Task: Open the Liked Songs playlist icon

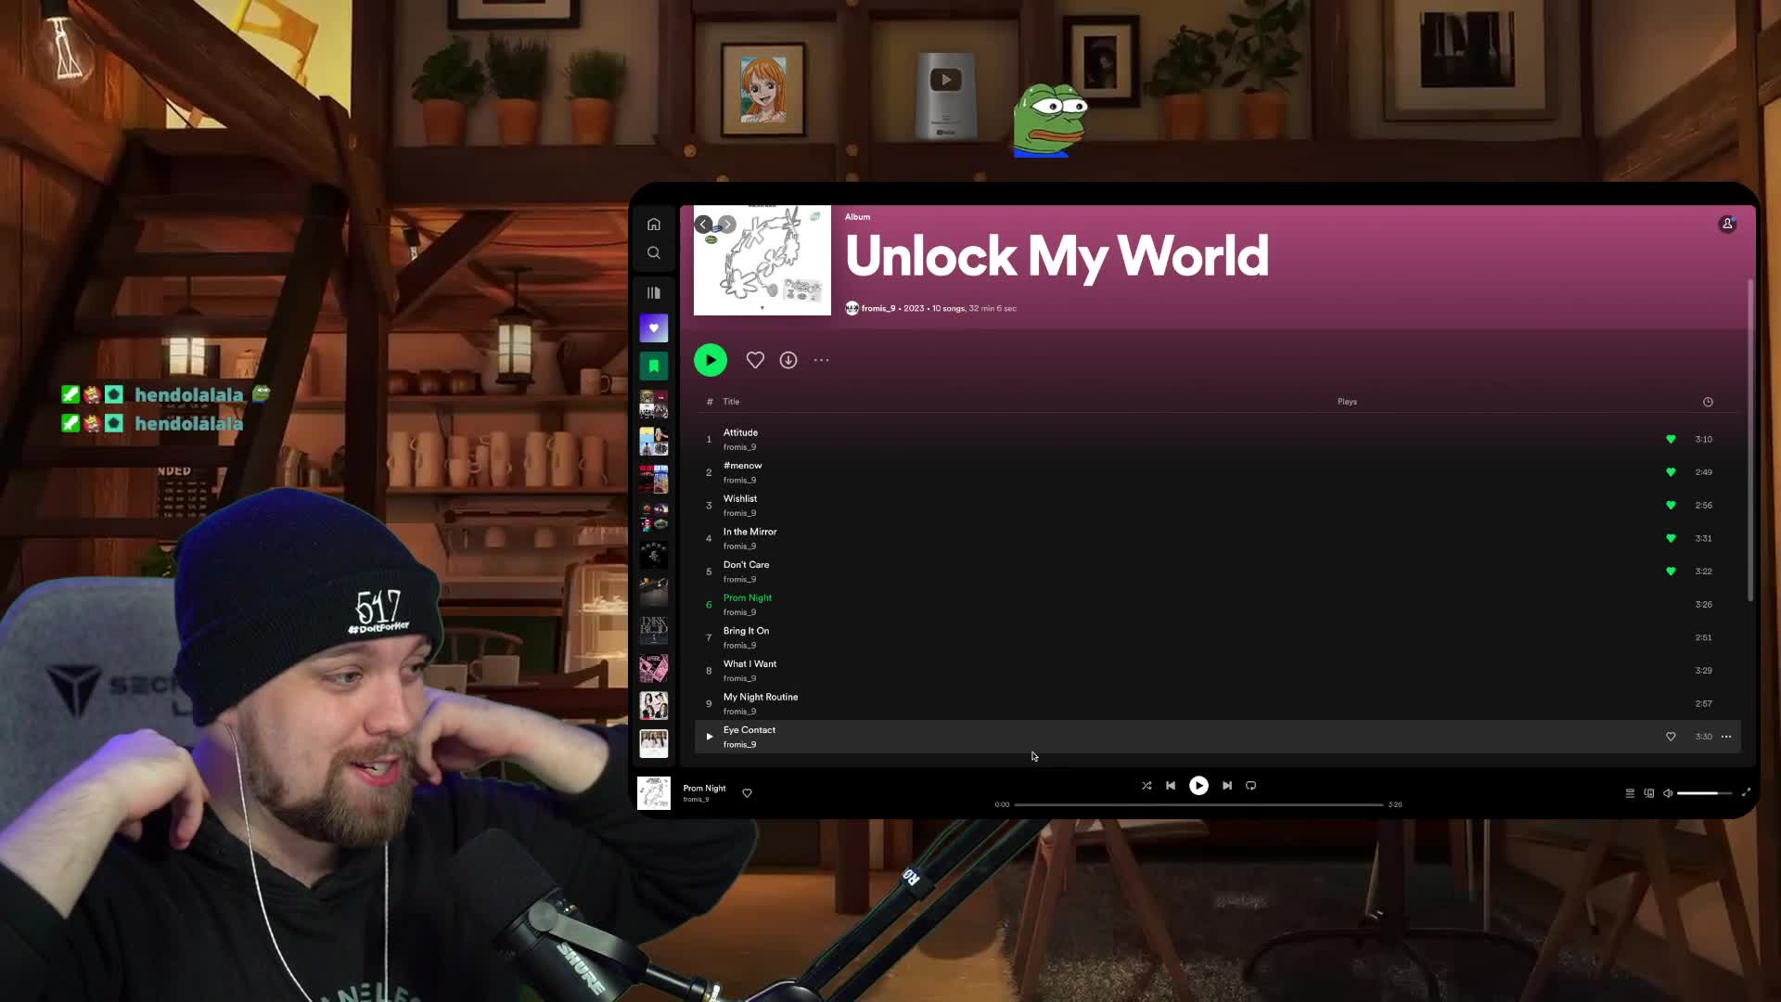Action: point(654,328)
